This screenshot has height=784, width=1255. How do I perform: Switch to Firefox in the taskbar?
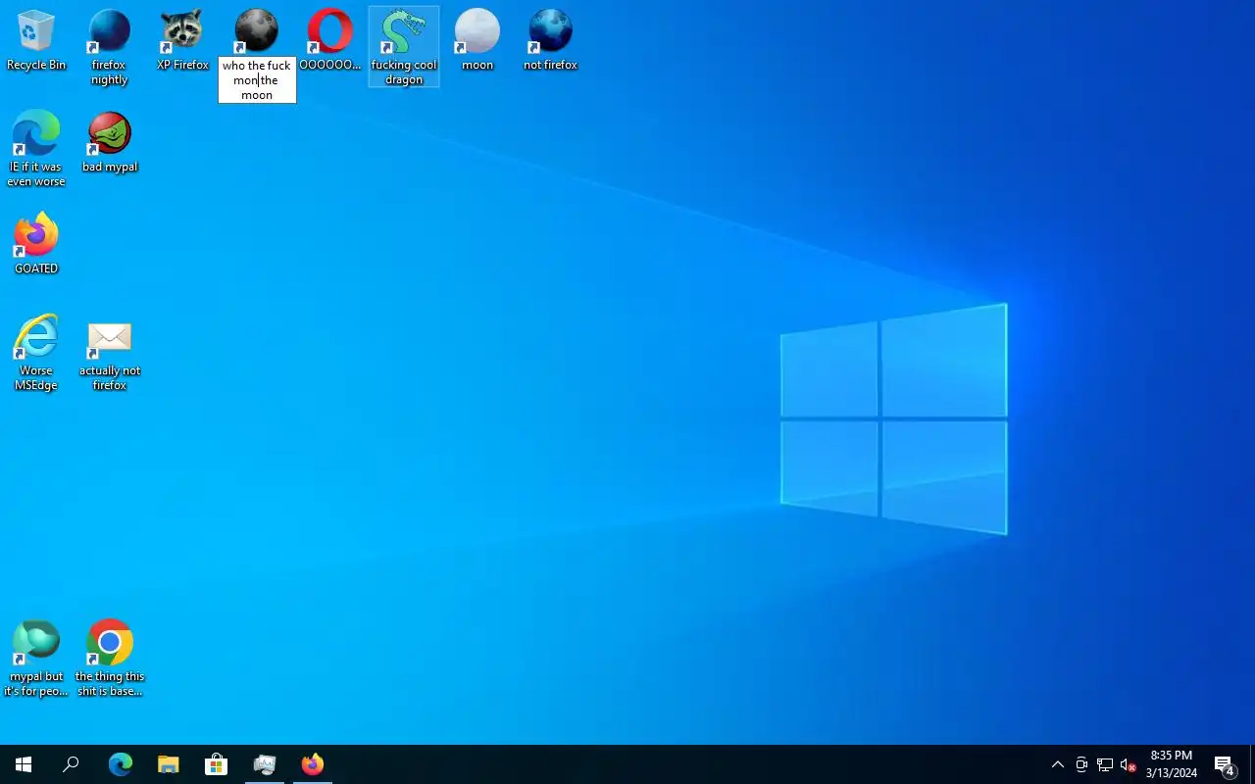[313, 764]
